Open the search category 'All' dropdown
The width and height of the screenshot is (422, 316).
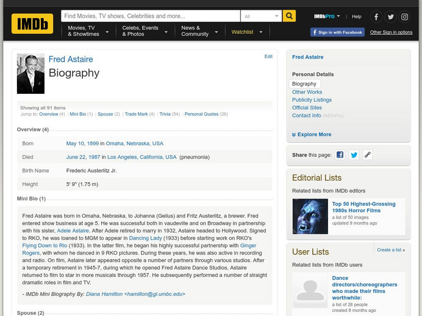coord(261,16)
